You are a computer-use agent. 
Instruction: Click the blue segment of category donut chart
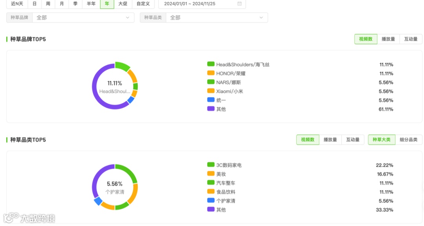pos(98,201)
